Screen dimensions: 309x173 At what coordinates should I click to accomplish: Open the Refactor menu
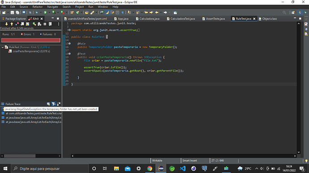38,7
